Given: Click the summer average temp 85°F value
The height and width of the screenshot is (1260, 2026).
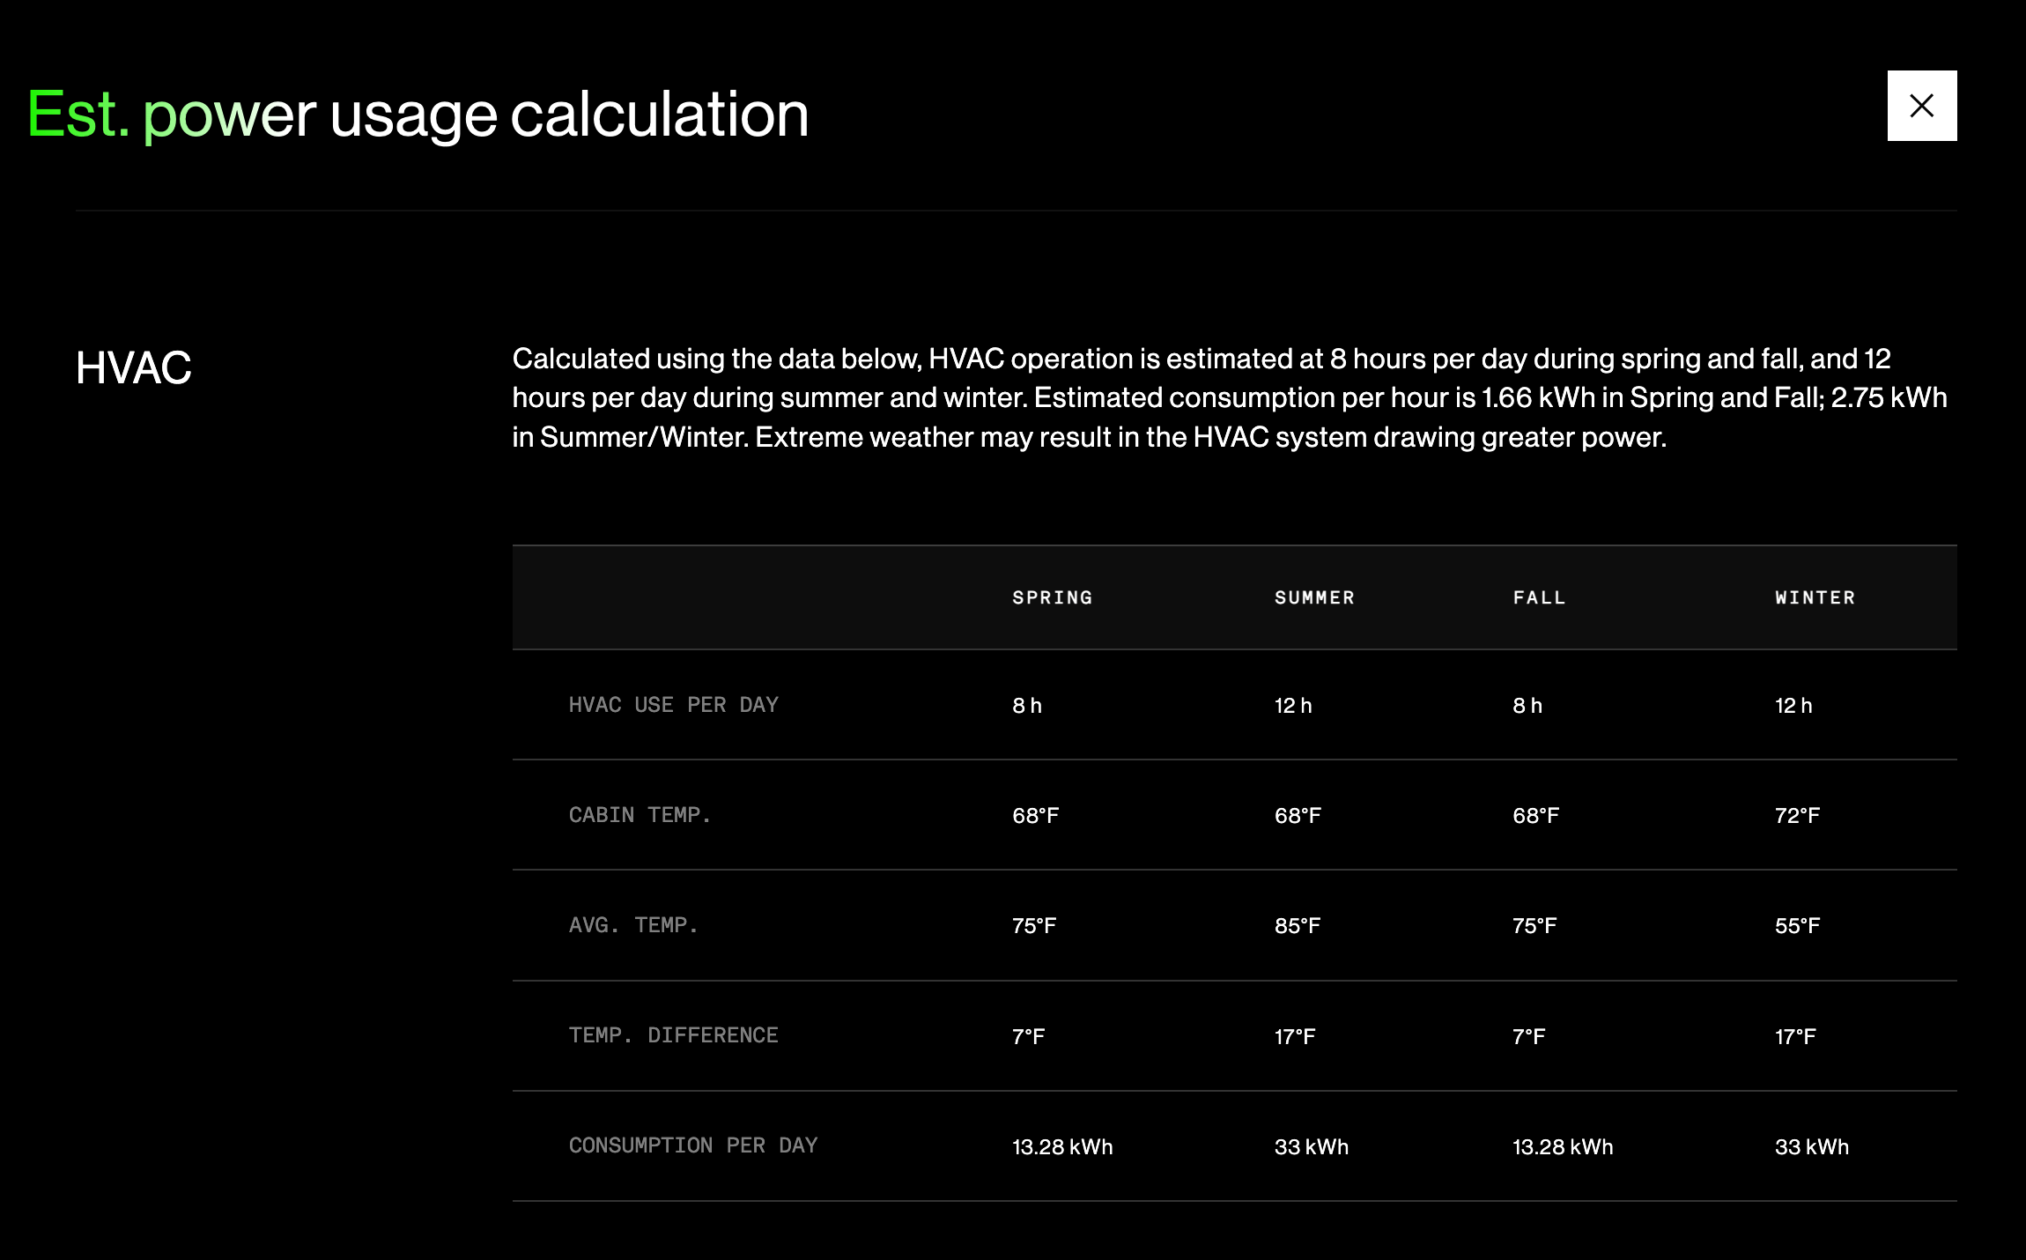Looking at the screenshot, I should coord(1297,926).
